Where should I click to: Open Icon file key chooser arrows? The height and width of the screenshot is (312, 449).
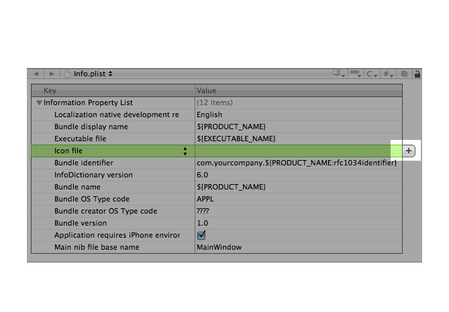tap(185, 151)
